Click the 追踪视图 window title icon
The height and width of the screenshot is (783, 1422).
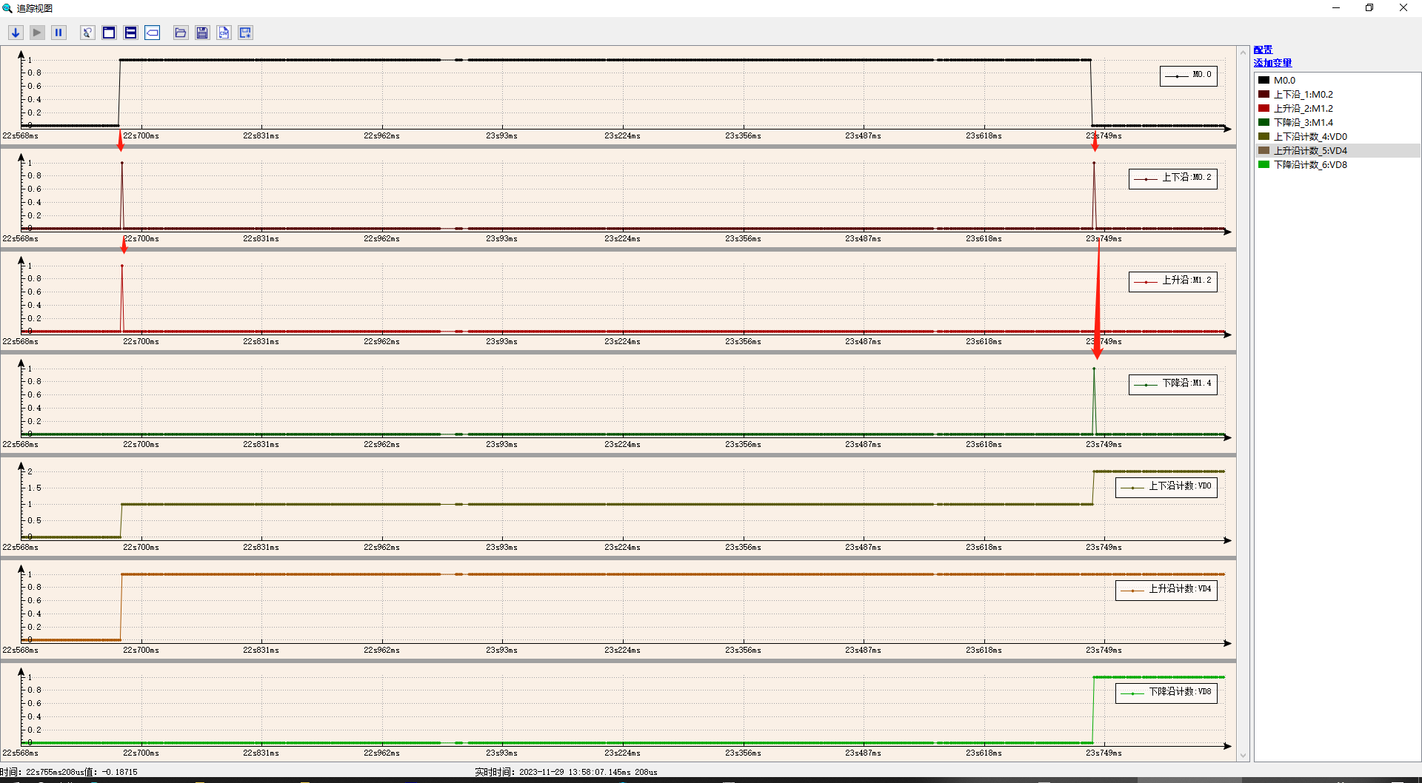coord(7,8)
